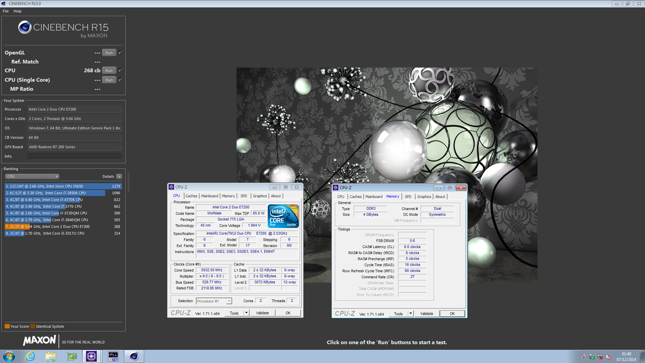The height and width of the screenshot is (363, 645).
Task: Click Validate in left CPU-Z window
Action: (262, 313)
